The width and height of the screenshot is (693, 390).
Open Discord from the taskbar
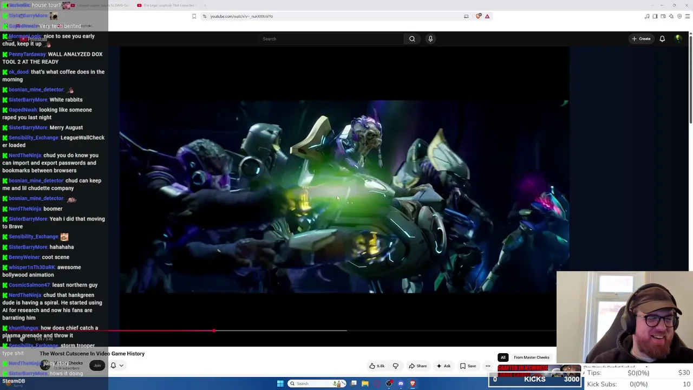coord(401,383)
